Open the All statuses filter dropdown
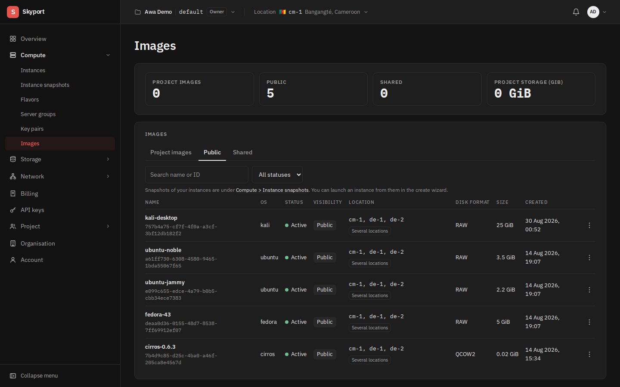The height and width of the screenshot is (387, 620). (x=277, y=175)
